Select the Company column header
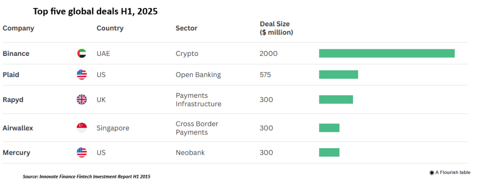Screen dimensions: 478x185 coord(18,28)
